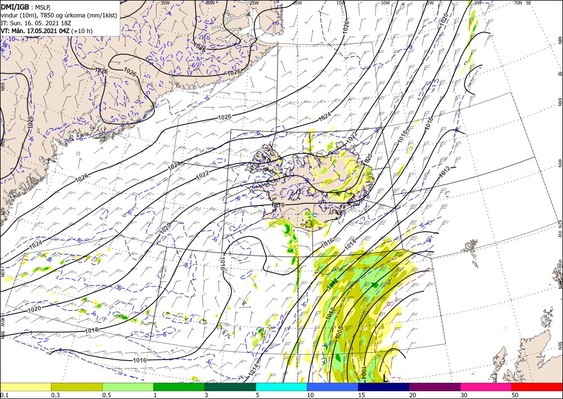Click the '1018' isobar label over southern Iceland
The image size is (563, 399).
(278, 205)
